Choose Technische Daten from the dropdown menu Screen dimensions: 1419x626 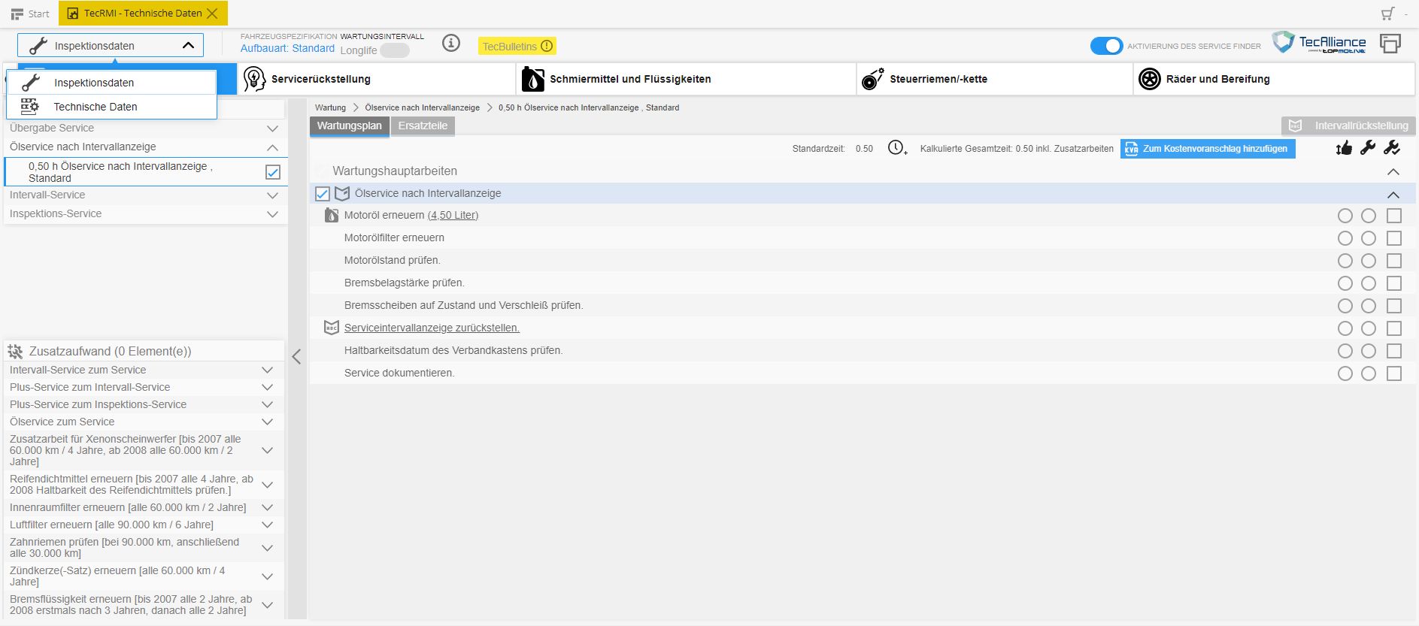[x=111, y=107]
